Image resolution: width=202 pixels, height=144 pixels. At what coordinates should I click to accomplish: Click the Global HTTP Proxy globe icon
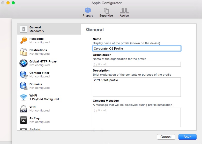click(24, 63)
